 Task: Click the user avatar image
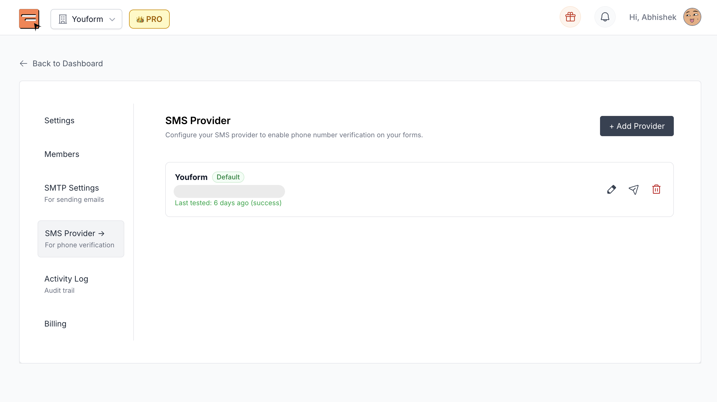(692, 17)
